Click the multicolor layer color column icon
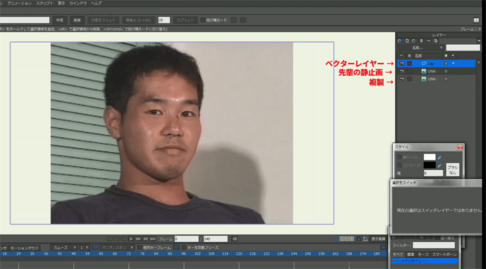The width and height of the screenshot is (486, 269). (446, 56)
